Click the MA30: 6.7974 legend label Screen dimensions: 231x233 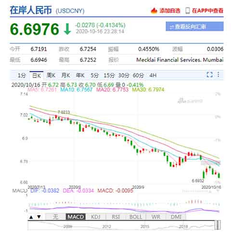(x=148, y=90)
